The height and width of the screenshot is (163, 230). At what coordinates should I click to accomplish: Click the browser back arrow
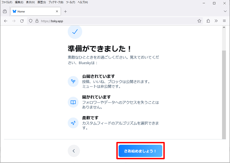point(6,21)
